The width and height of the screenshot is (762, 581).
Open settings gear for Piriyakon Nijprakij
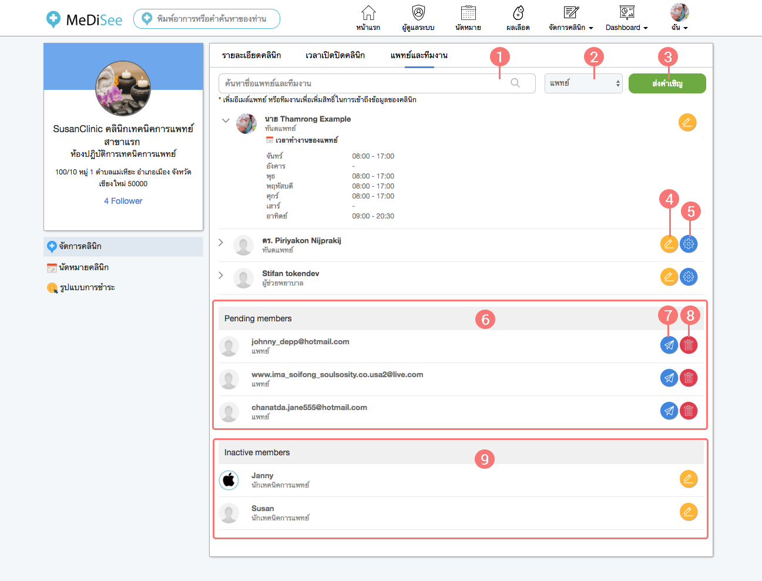pyautogui.click(x=689, y=244)
